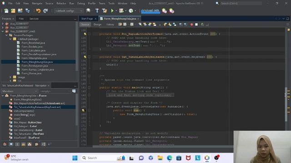Close the Navigator panel tab
This screenshot has width=291, height=163.
tap(49, 86)
